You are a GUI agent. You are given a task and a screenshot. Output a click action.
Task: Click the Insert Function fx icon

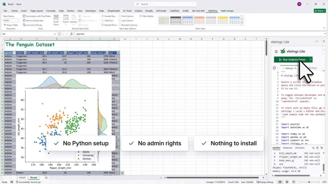click(x=71, y=34)
